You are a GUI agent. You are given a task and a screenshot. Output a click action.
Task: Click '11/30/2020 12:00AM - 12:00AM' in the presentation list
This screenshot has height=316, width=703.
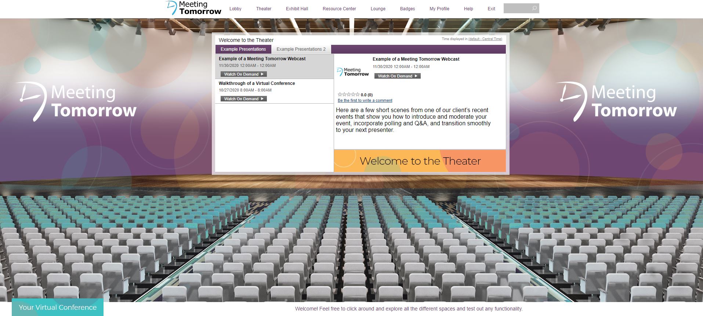pos(247,66)
